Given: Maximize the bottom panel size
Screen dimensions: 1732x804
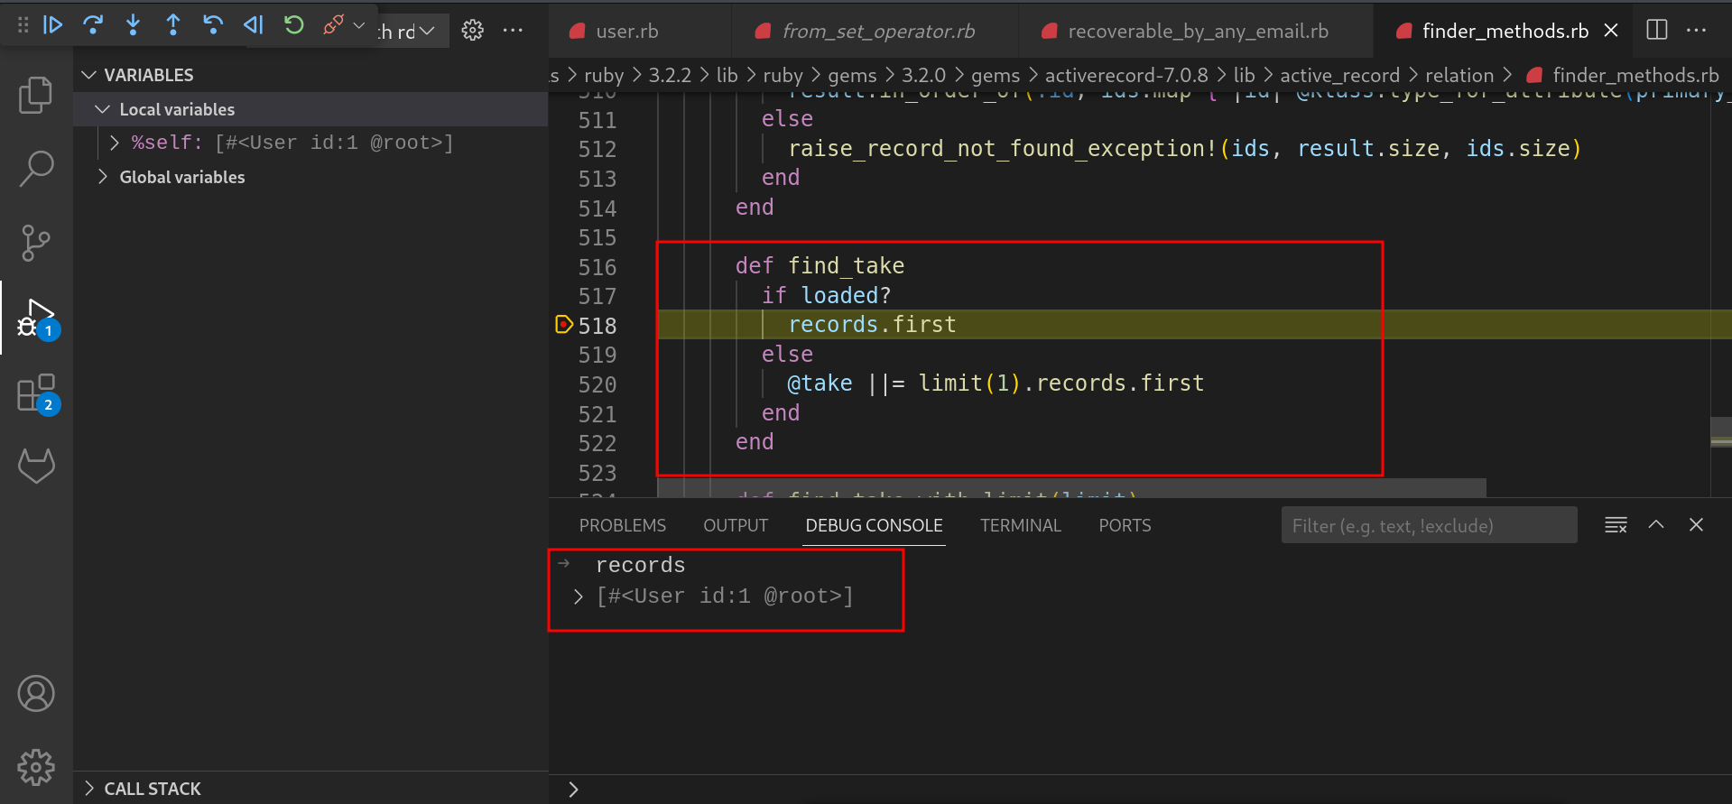Looking at the screenshot, I should pyautogui.click(x=1656, y=524).
